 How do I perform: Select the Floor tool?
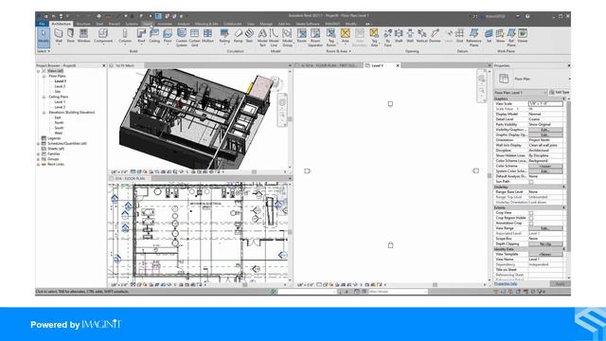(x=168, y=36)
